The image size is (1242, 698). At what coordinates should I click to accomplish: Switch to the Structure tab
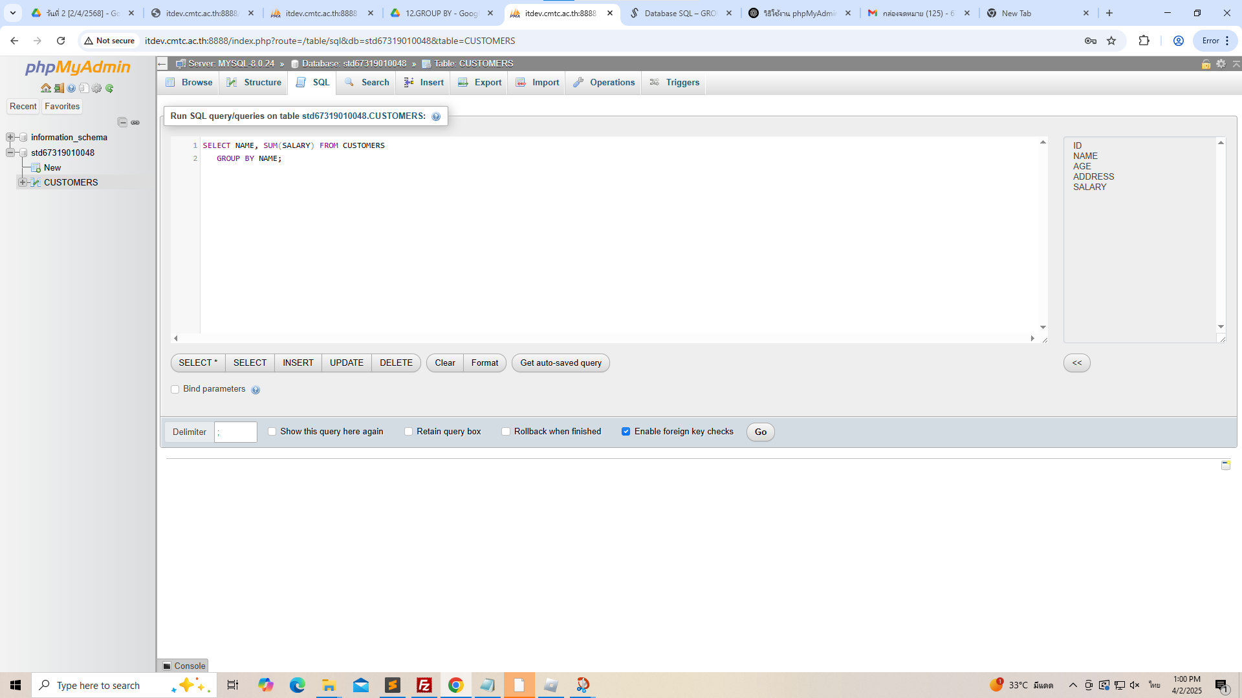[x=255, y=82]
